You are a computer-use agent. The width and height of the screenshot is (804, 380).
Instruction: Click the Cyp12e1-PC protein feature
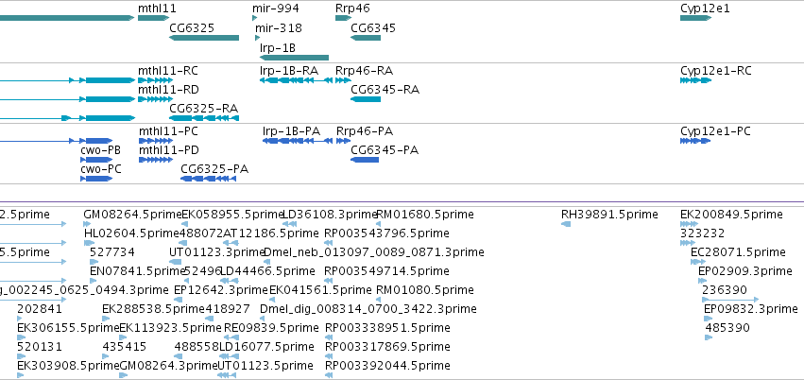click(x=695, y=141)
